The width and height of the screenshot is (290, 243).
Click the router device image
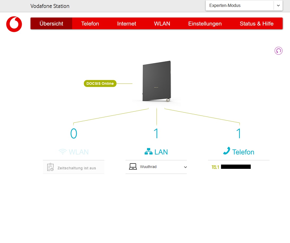coord(157,81)
